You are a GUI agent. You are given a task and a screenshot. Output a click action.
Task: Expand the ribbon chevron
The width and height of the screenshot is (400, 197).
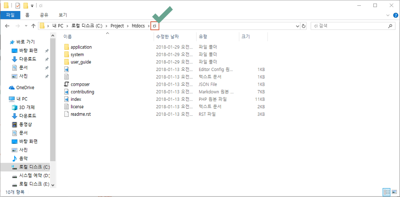pos(388,15)
